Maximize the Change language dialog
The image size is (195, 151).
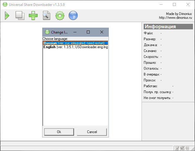click(88, 32)
